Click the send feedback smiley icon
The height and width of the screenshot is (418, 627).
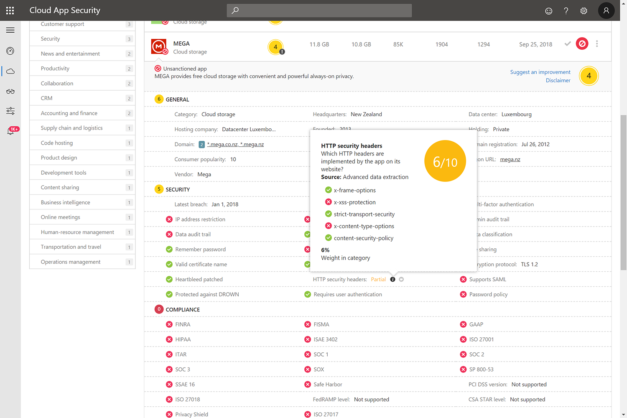pos(548,10)
